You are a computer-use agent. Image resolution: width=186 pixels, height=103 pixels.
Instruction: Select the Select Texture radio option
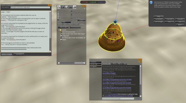[x=58, y=17]
